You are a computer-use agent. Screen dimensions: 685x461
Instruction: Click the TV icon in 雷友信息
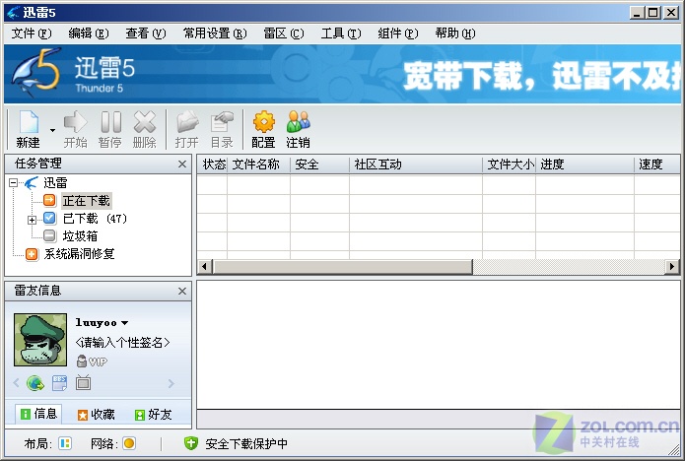click(83, 383)
